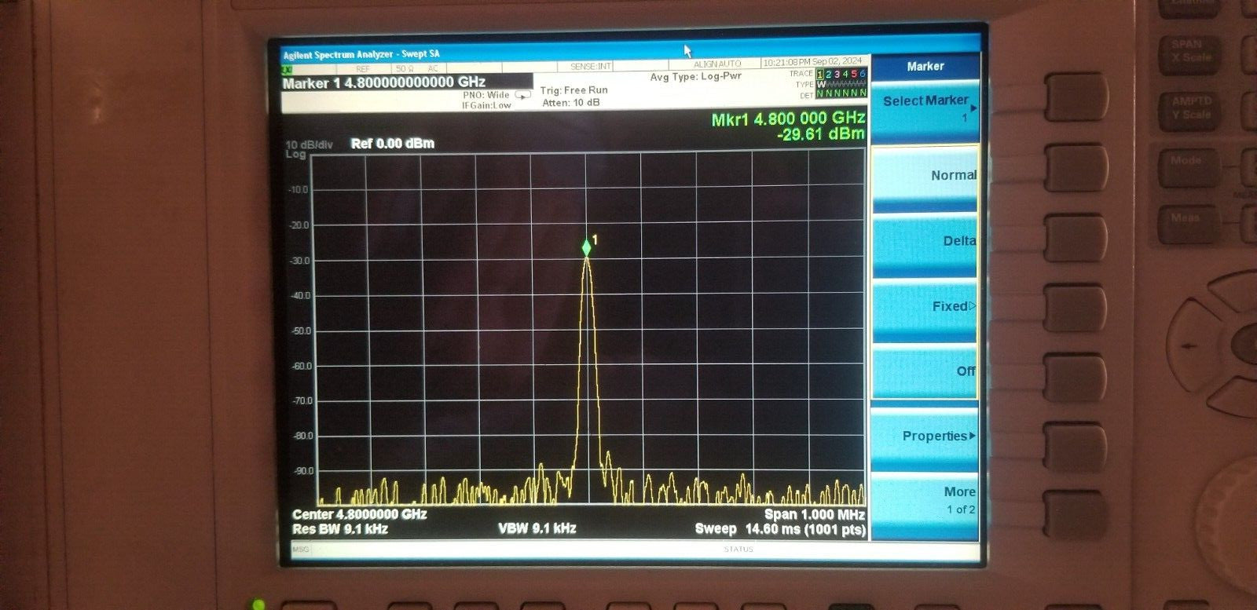1257x610 pixels.
Task: Click the Ref 0.00 dBm label
Action: pyautogui.click(x=392, y=144)
